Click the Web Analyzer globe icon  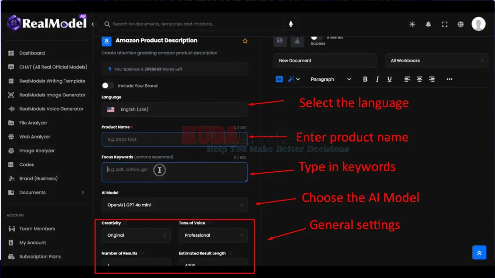[11, 137]
